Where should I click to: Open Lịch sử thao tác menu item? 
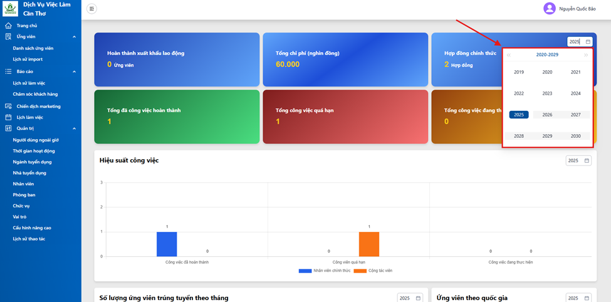click(29, 239)
